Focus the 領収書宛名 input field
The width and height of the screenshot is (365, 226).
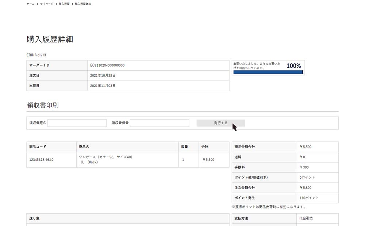click(77, 123)
